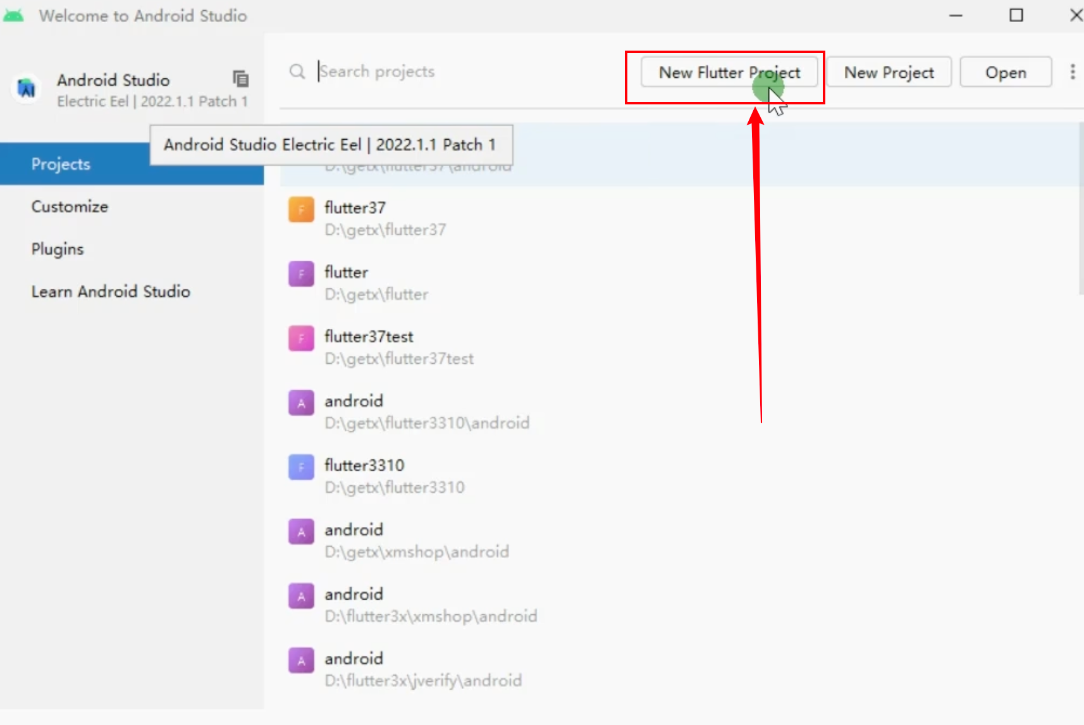Click icon of android in flutter3310 folder
The width and height of the screenshot is (1084, 725).
[301, 402]
